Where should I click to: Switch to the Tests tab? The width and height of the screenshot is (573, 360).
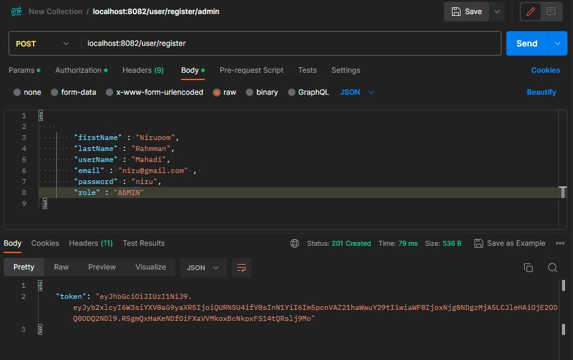308,70
